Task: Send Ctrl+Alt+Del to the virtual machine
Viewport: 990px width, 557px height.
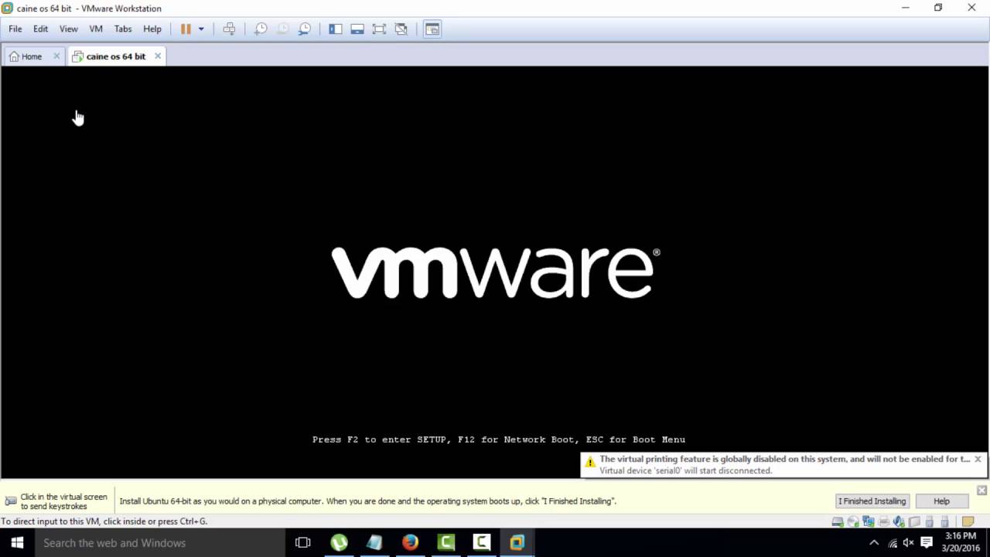Action: [230, 29]
